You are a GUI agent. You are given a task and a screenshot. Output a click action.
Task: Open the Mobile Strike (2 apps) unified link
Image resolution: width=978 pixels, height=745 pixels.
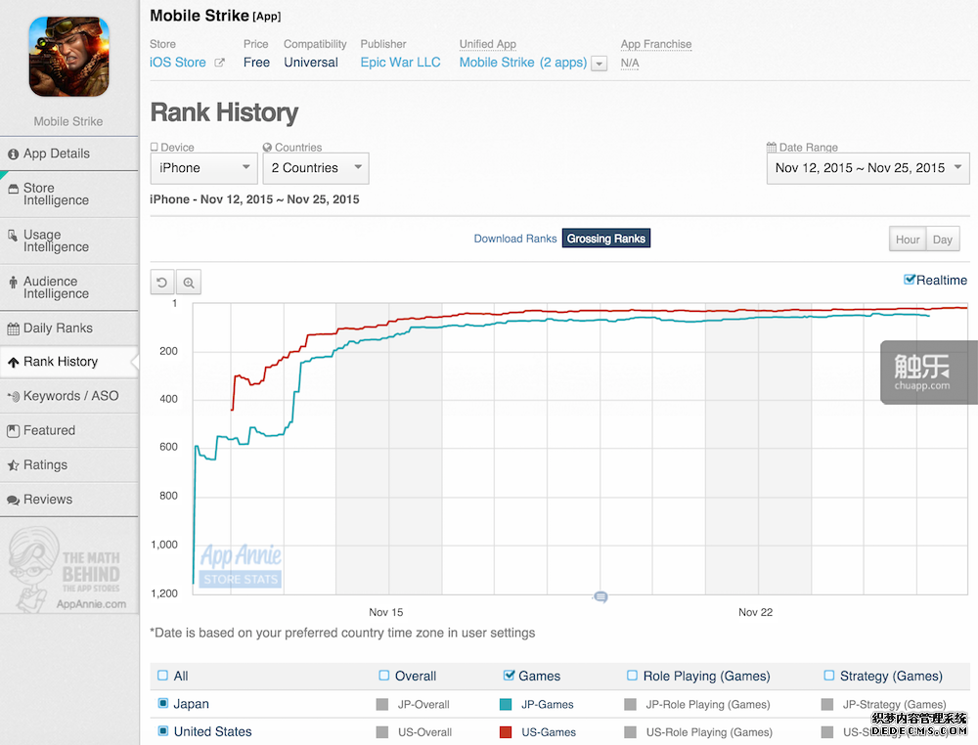tap(522, 63)
